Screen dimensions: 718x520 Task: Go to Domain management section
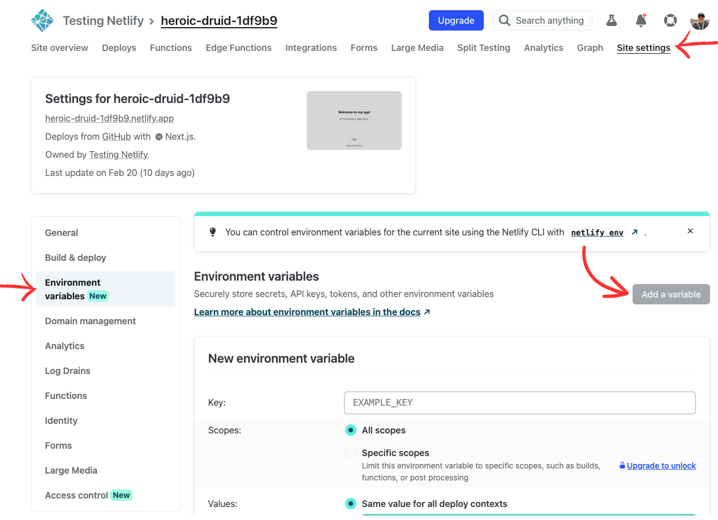pos(91,321)
